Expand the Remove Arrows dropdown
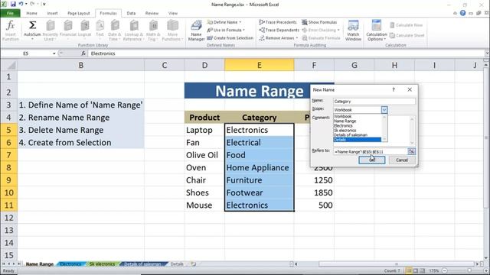This screenshot has height=275, width=490. pos(296,38)
